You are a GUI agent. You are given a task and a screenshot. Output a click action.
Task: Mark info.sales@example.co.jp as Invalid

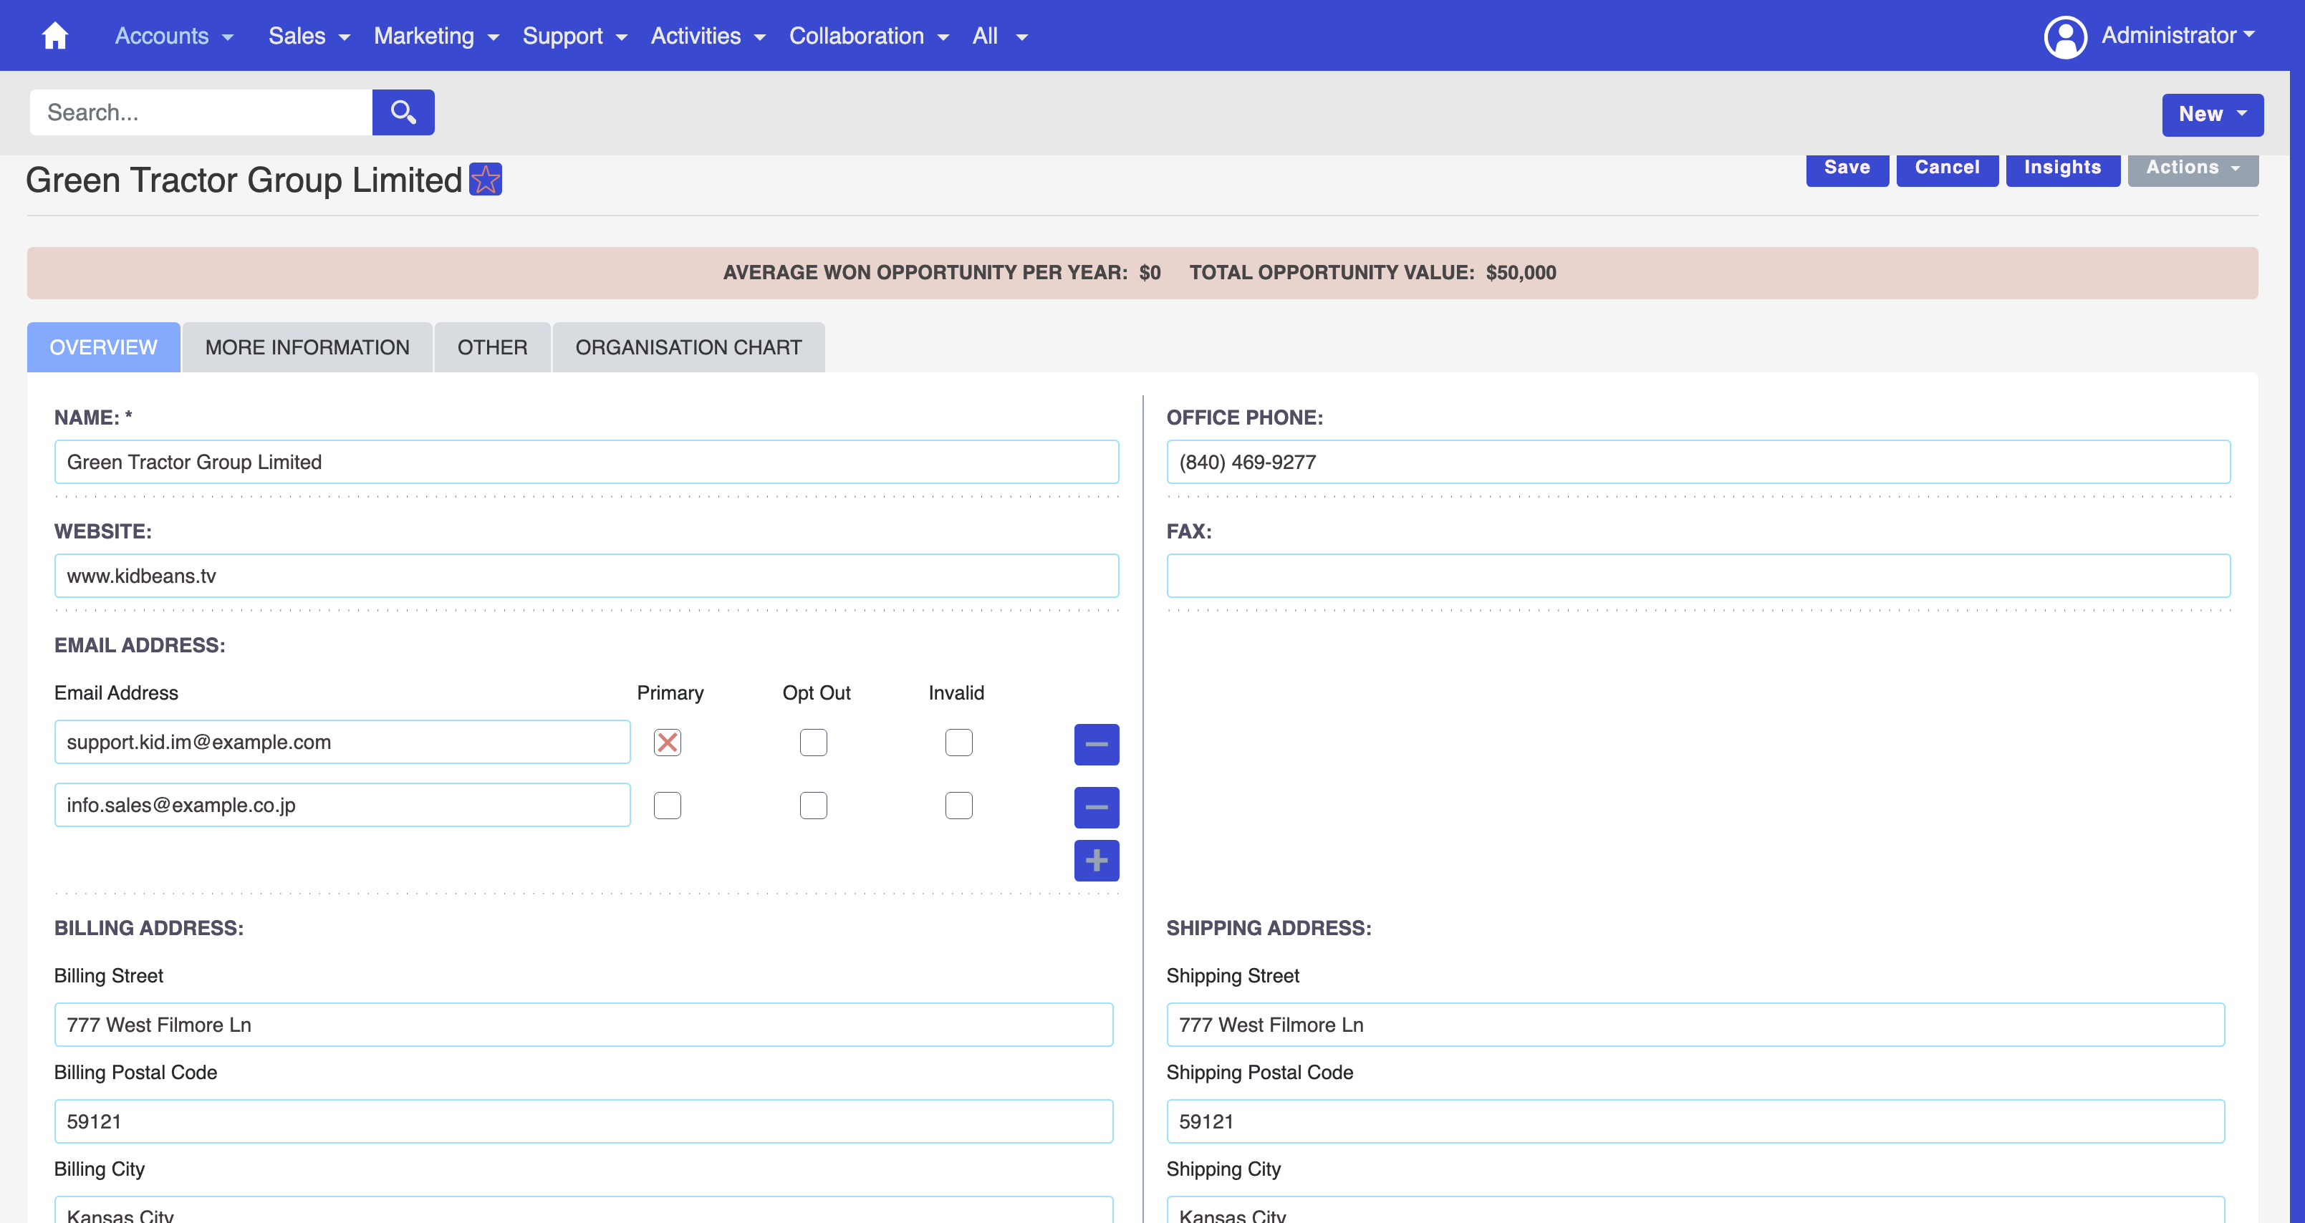pos(958,806)
